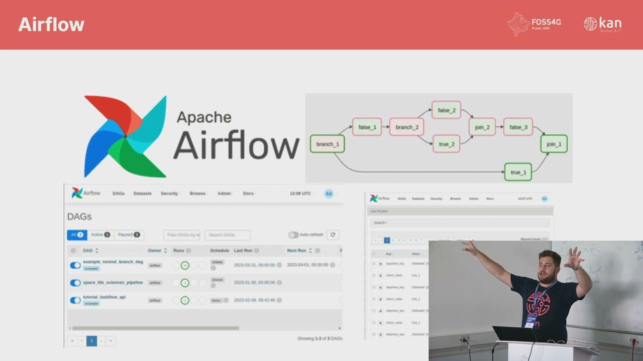643x361 pixels.
Task: Open the Docs dropdown on DAGs page
Action: point(249,194)
